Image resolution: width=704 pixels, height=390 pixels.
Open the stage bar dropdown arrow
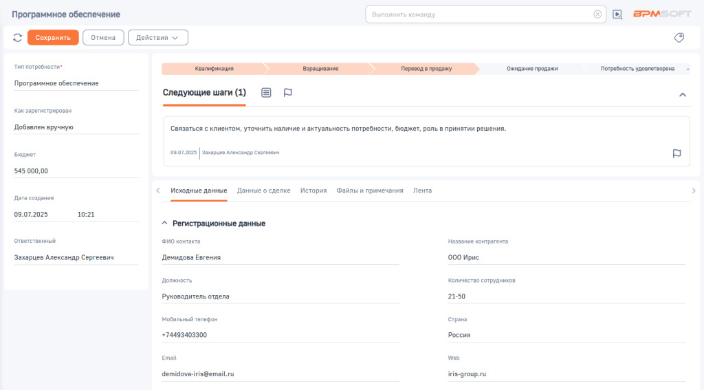point(687,69)
